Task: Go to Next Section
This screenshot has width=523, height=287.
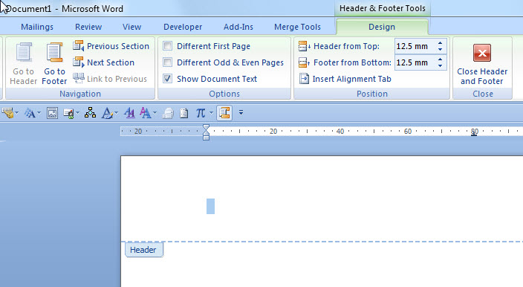Action: (x=104, y=62)
